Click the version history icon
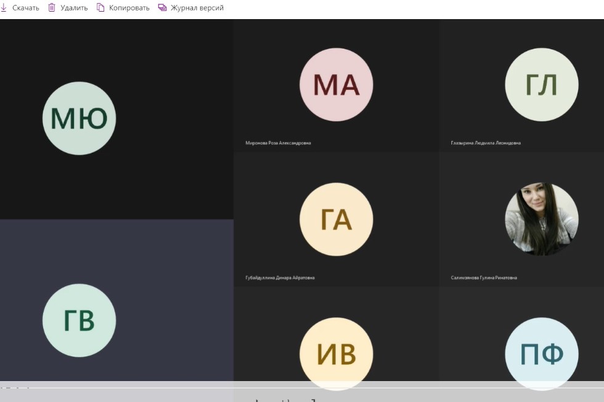 pyautogui.click(x=162, y=8)
